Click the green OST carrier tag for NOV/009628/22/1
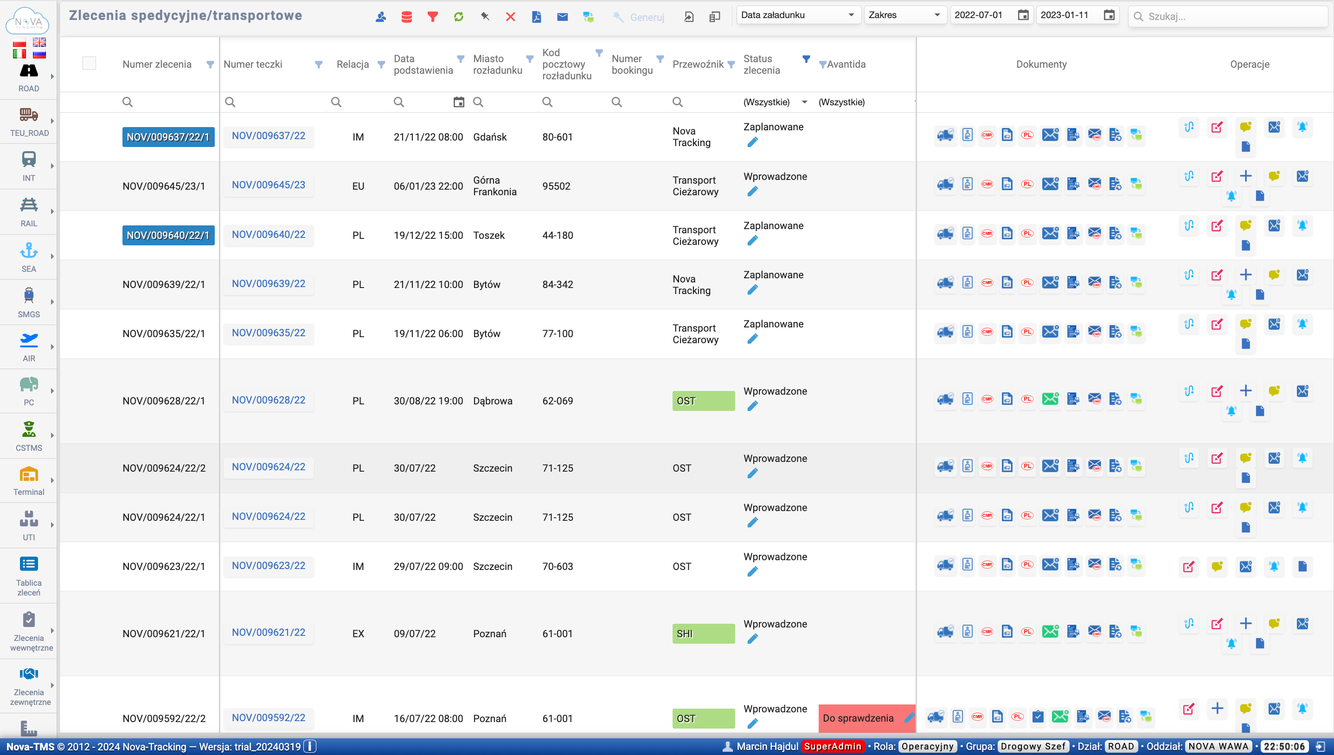The height and width of the screenshot is (755, 1334). click(x=703, y=401)
